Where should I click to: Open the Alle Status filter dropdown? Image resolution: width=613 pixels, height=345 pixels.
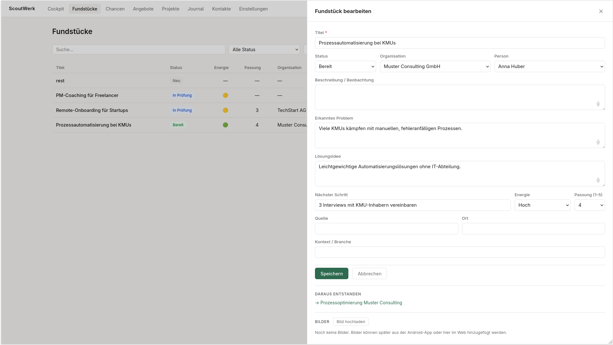(x=264, y=50)
